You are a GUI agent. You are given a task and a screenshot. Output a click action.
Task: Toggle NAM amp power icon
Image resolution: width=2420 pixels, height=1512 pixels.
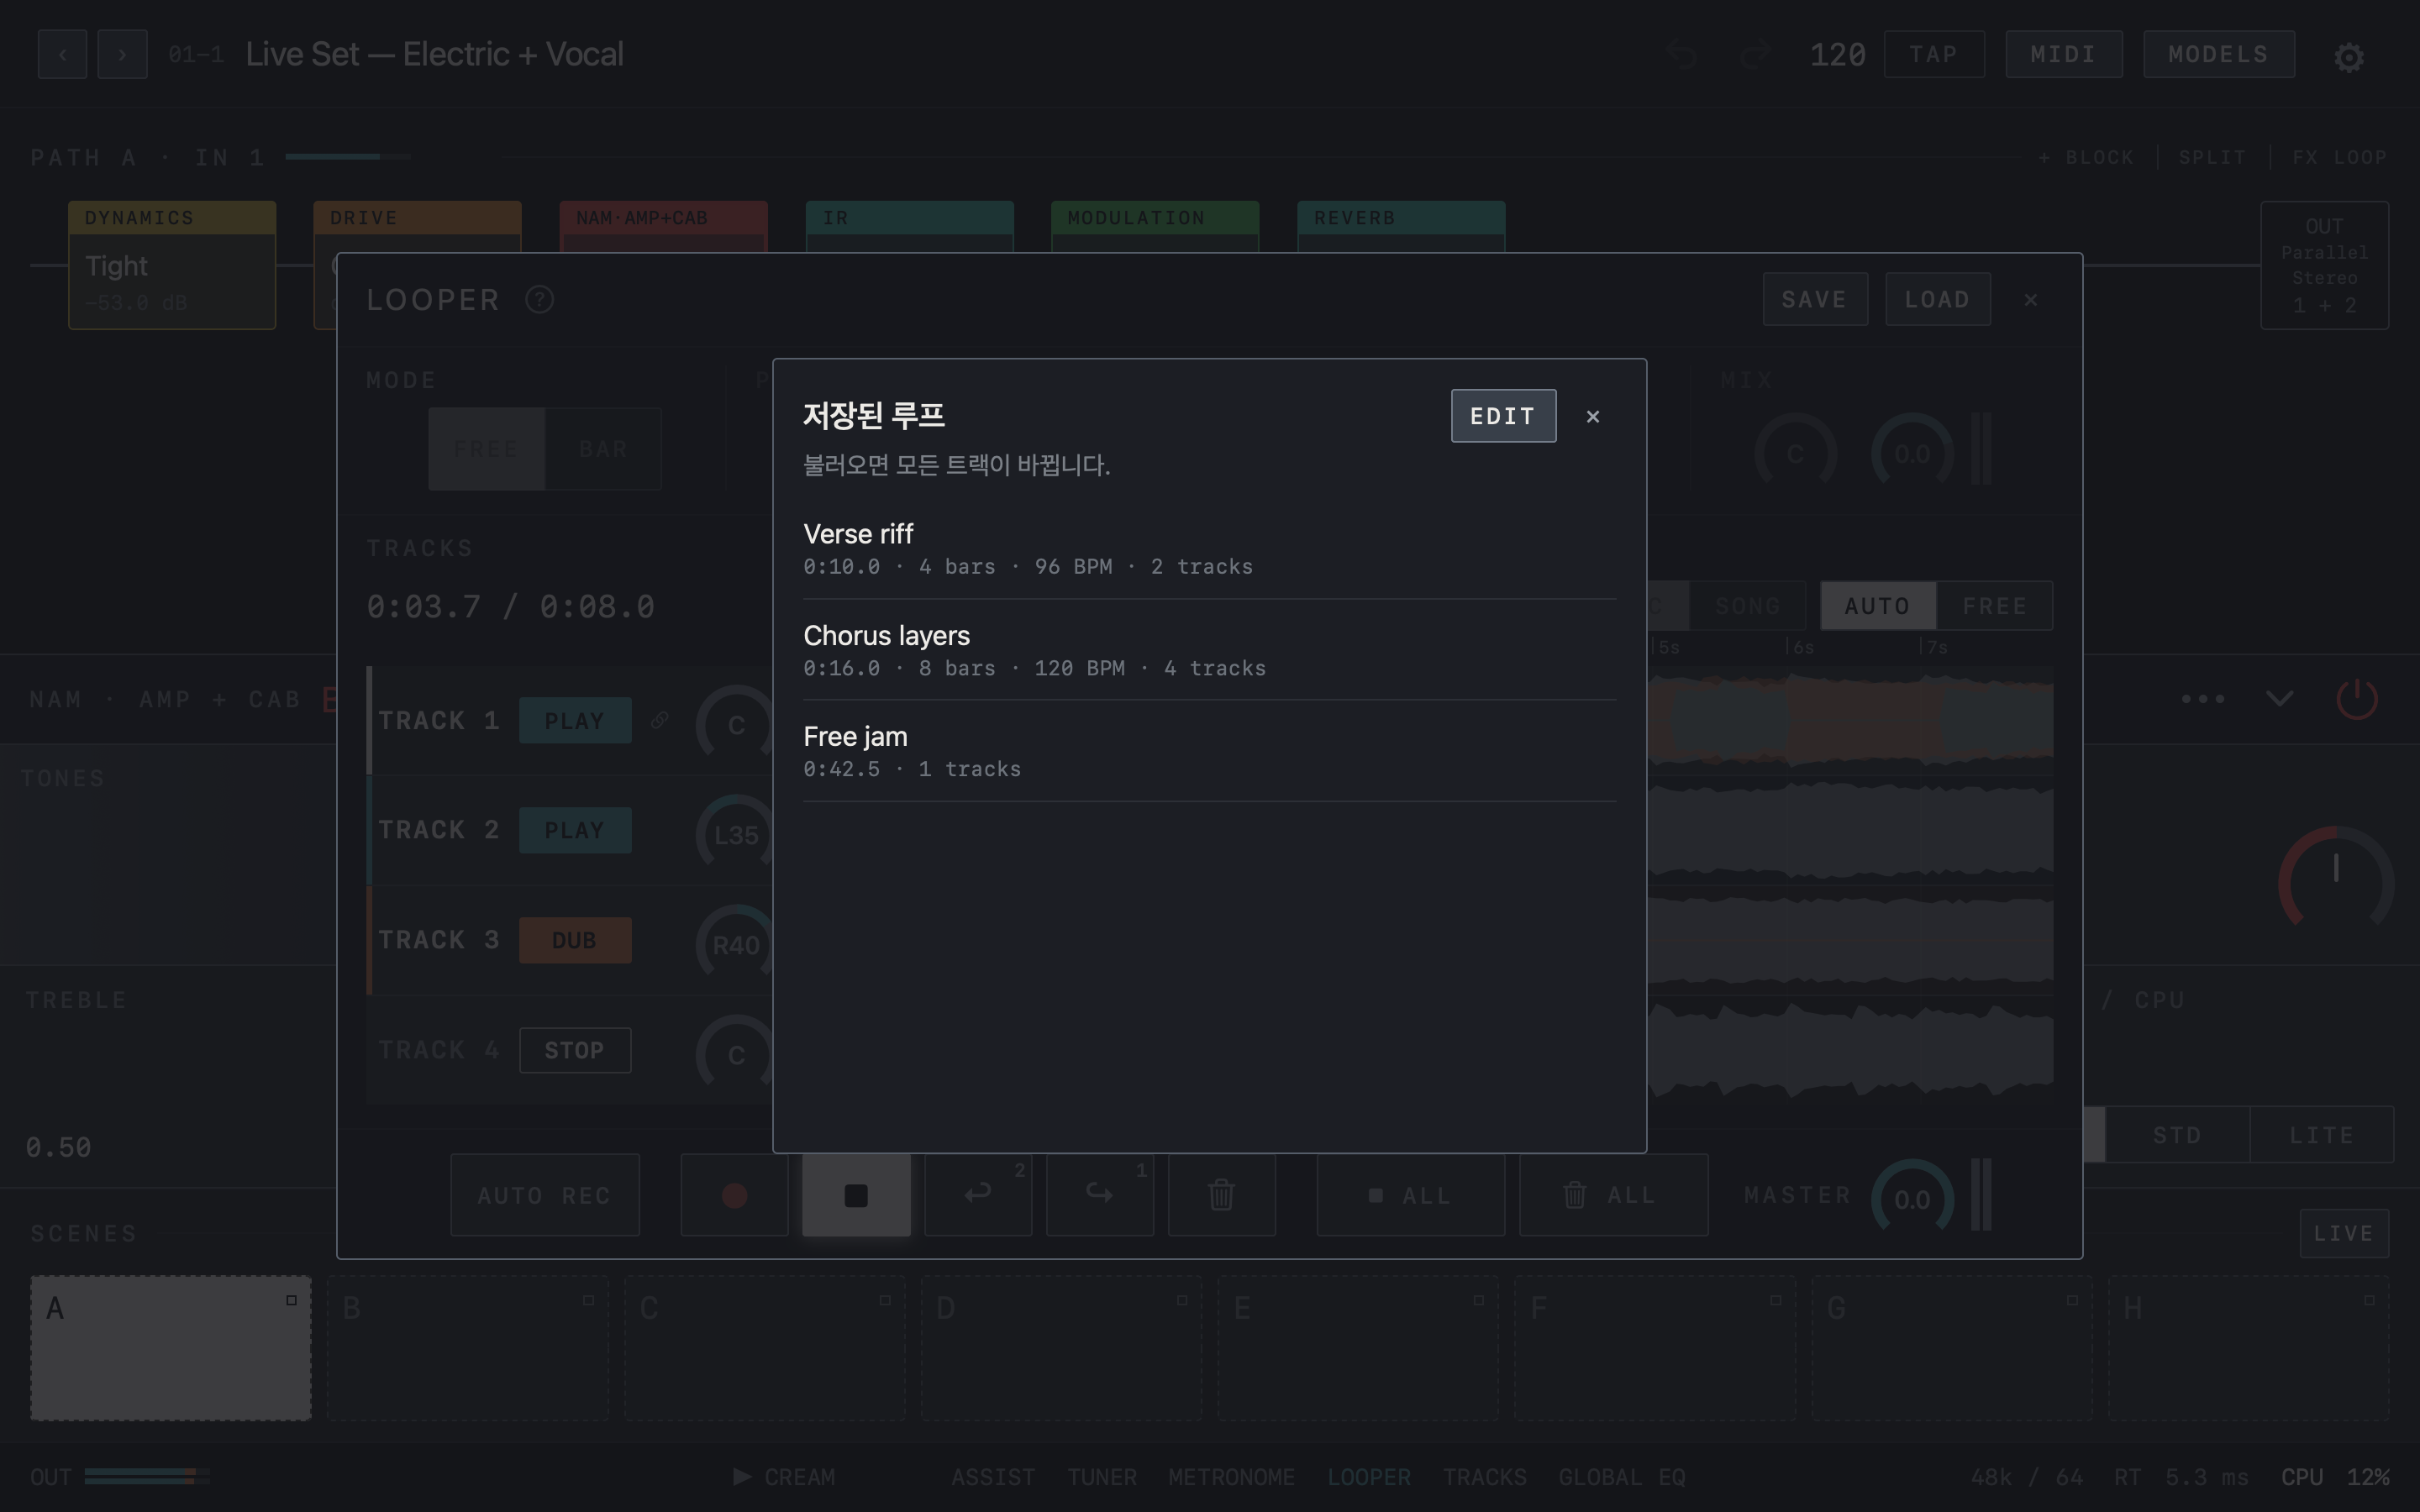(2356, 698)
